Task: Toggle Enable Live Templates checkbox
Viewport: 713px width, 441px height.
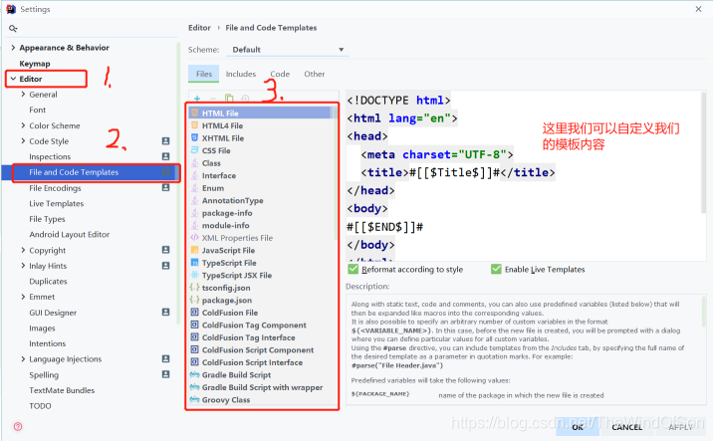Action: [x=496, y=269]
